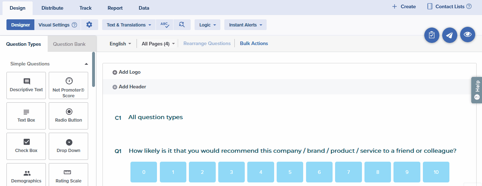Viewport: 482px width, 186px height.
Task: Add a Descriptive Text question
Action: [x=26, y=85]
